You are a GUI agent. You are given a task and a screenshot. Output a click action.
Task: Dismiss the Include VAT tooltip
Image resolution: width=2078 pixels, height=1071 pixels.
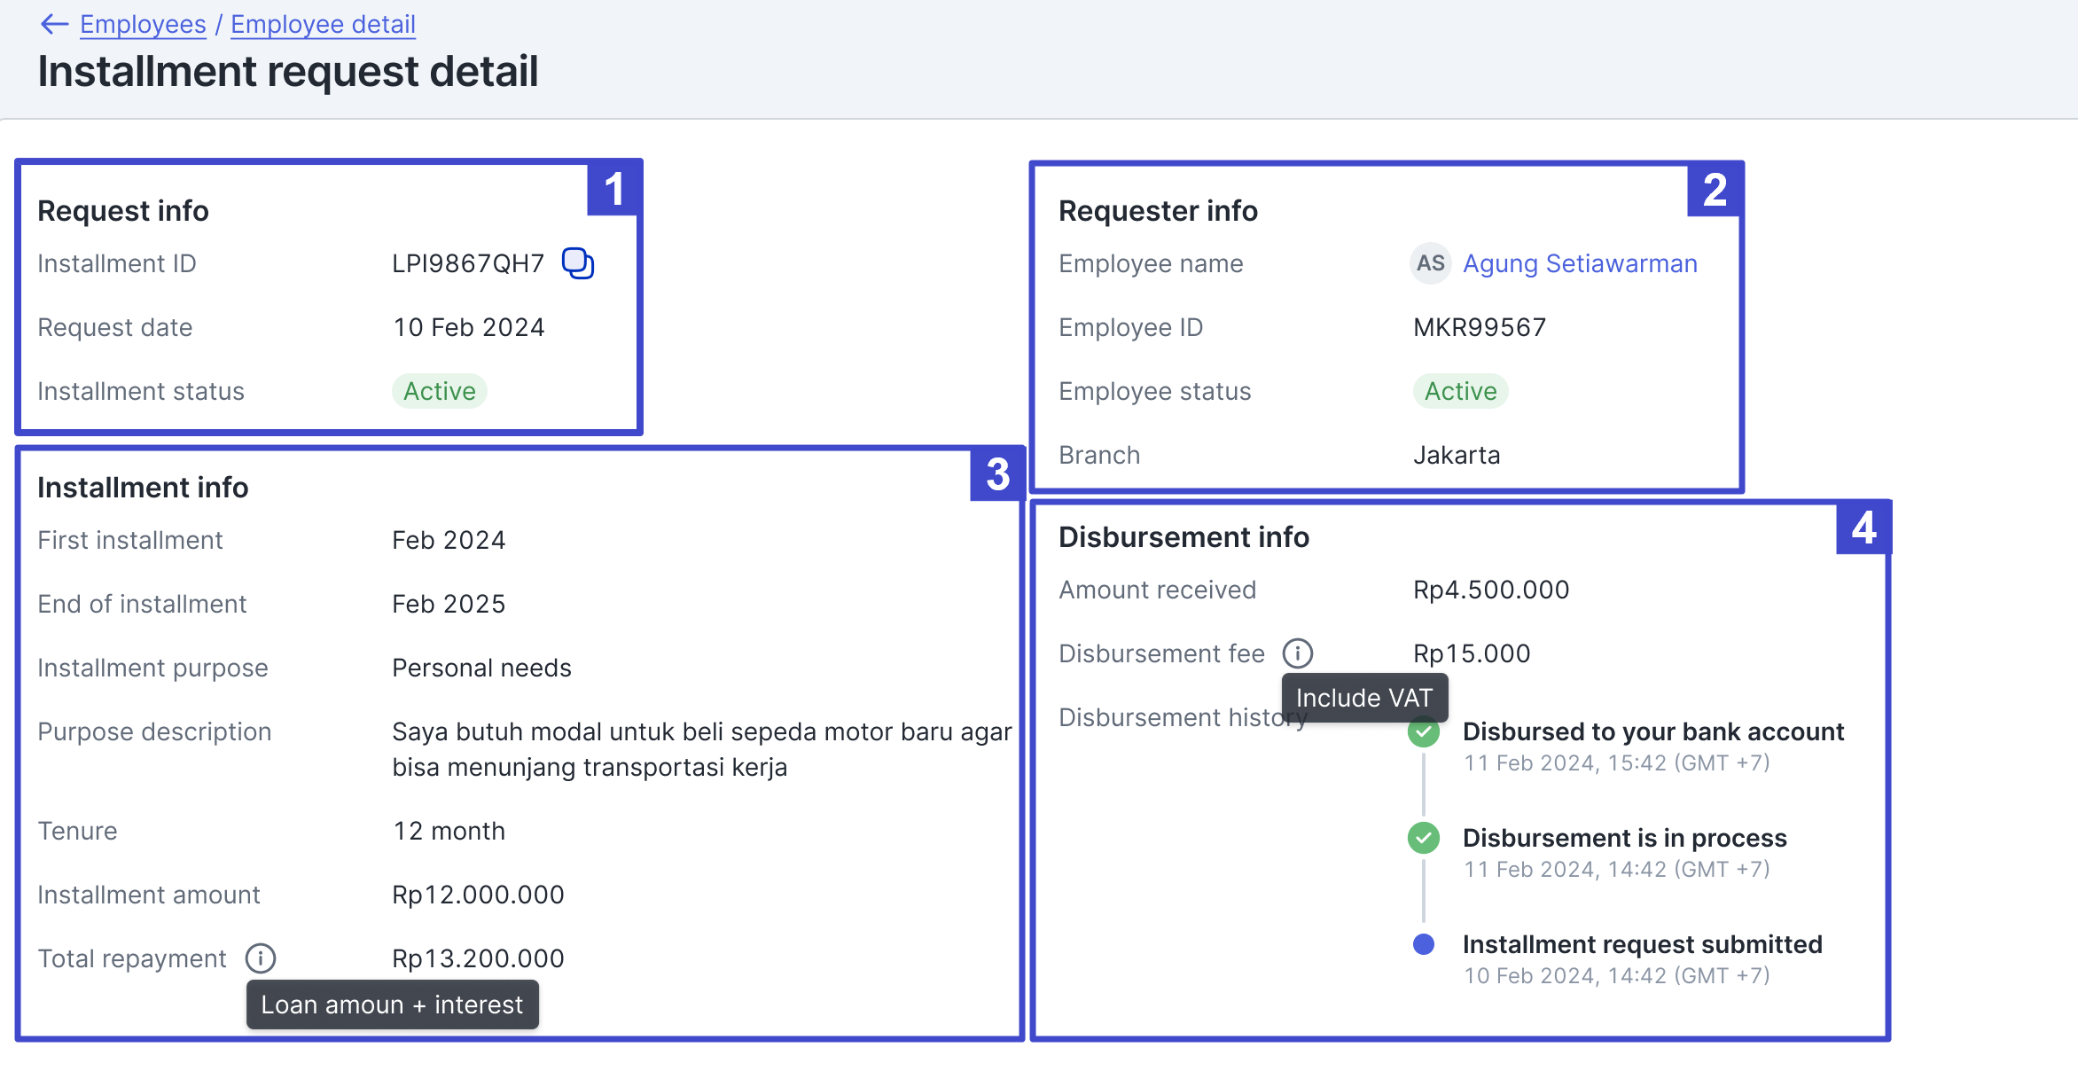pyautogui.click(x=1364, y=697)
